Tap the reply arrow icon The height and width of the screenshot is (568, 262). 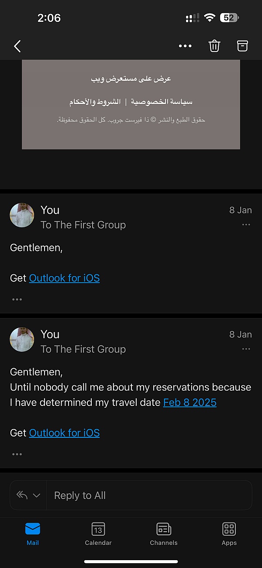pos(22,495)
